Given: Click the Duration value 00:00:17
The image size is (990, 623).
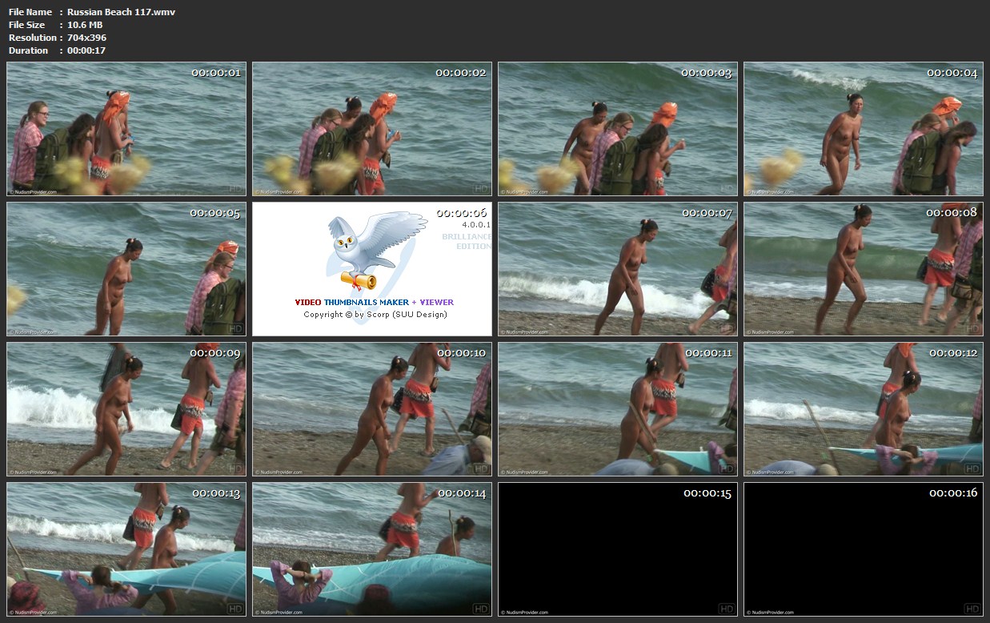Looking at the screenshot, I should pyautogui.click(x=86, y=50).
